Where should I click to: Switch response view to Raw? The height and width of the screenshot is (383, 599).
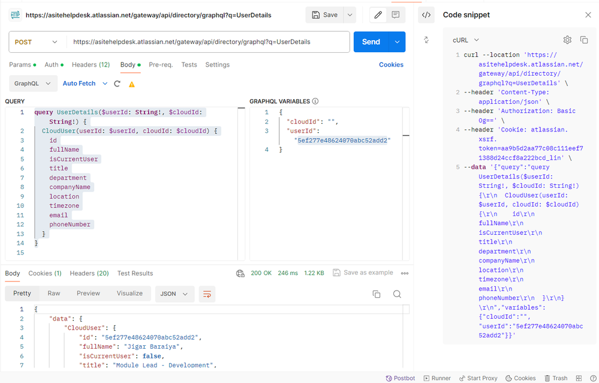tap(54, 293)
